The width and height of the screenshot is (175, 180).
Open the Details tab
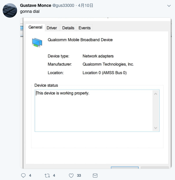[68, 28]
